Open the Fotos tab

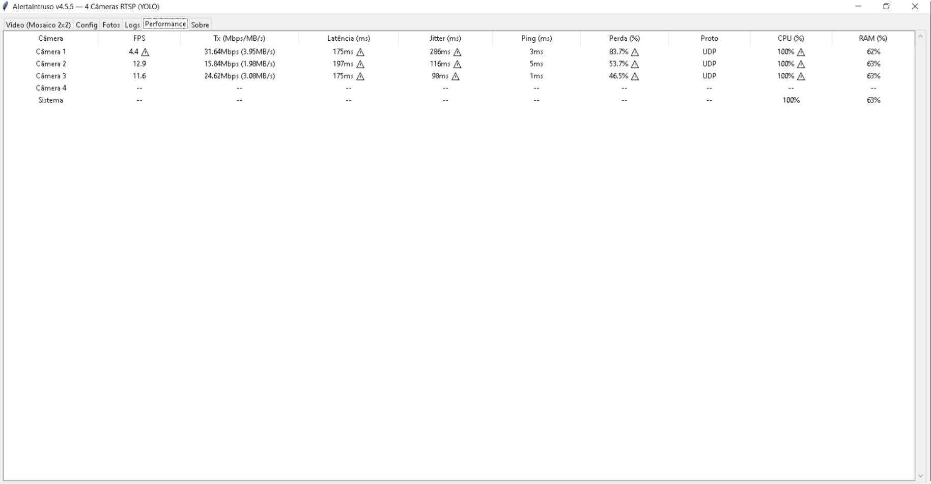[111, 25]
